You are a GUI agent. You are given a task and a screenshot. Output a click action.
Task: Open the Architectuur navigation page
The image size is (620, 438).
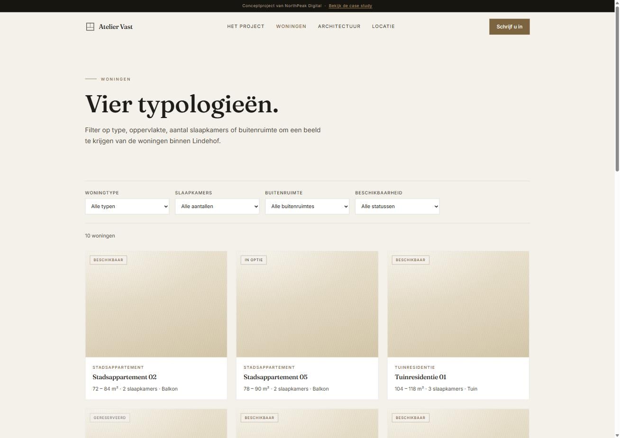coord(339,27)
